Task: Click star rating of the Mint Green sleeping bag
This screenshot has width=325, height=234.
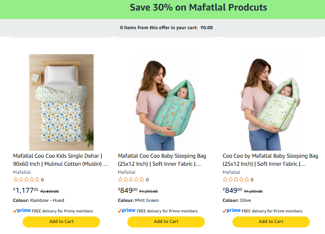Action: (x=131, y=179)
